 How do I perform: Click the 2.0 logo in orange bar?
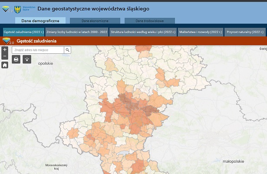coord(8,41)
